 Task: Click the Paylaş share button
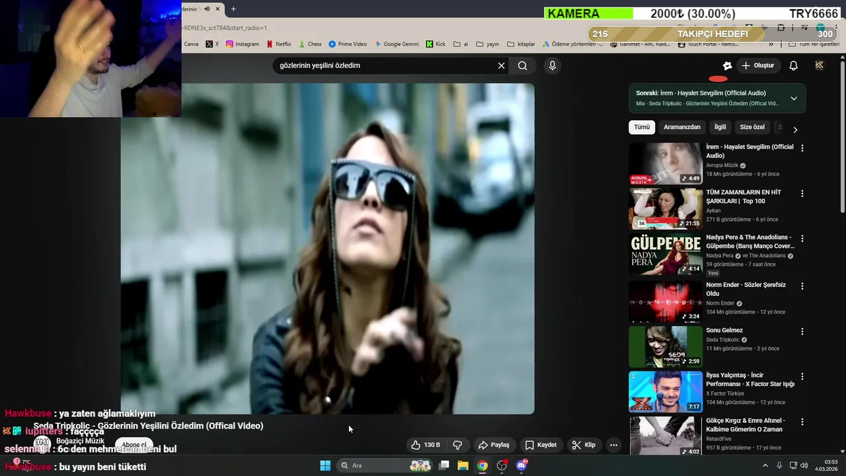click(494, 445)
